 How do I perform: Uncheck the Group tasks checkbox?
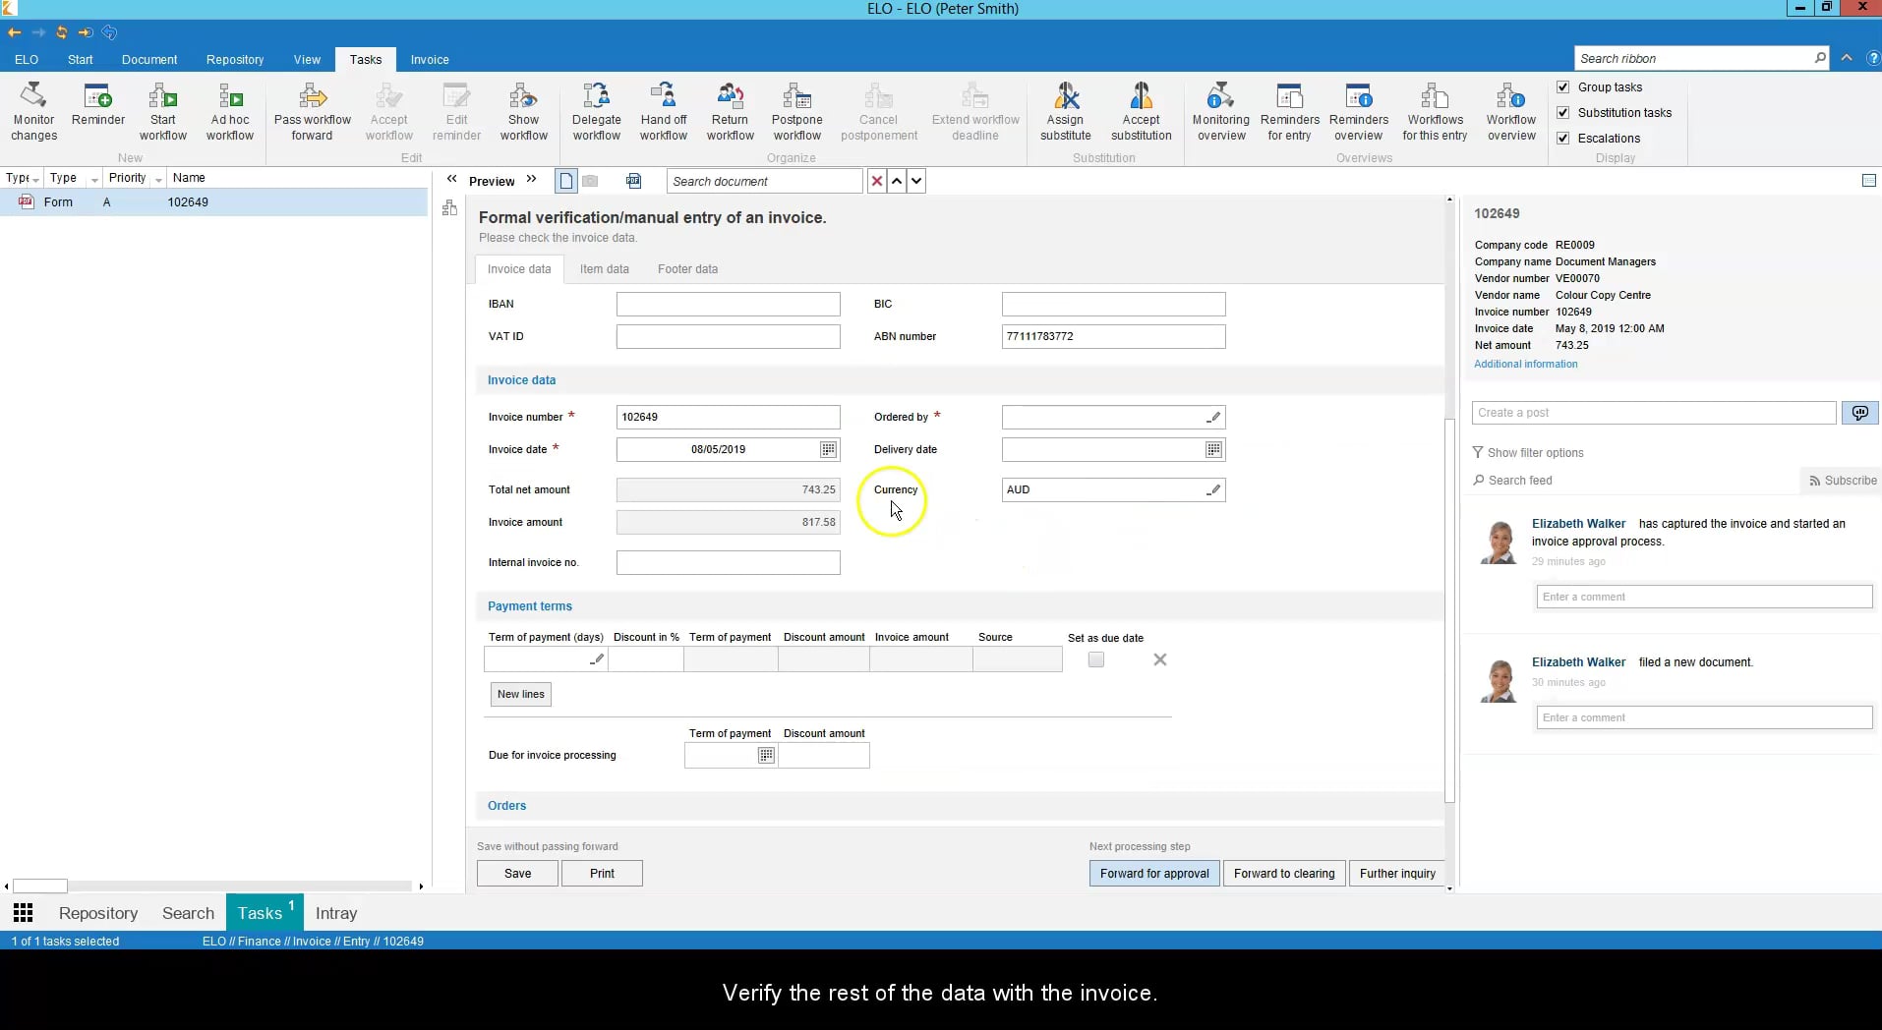coord(1563,86)
